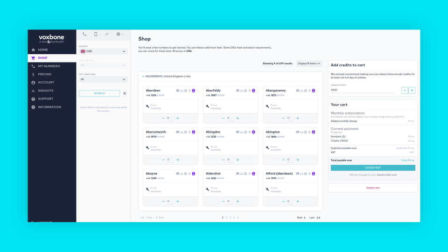This screenshot has width=448, height=252.
Task: Decrease Aberfeldy quantity with minus
Action: (x=223, y=118)
